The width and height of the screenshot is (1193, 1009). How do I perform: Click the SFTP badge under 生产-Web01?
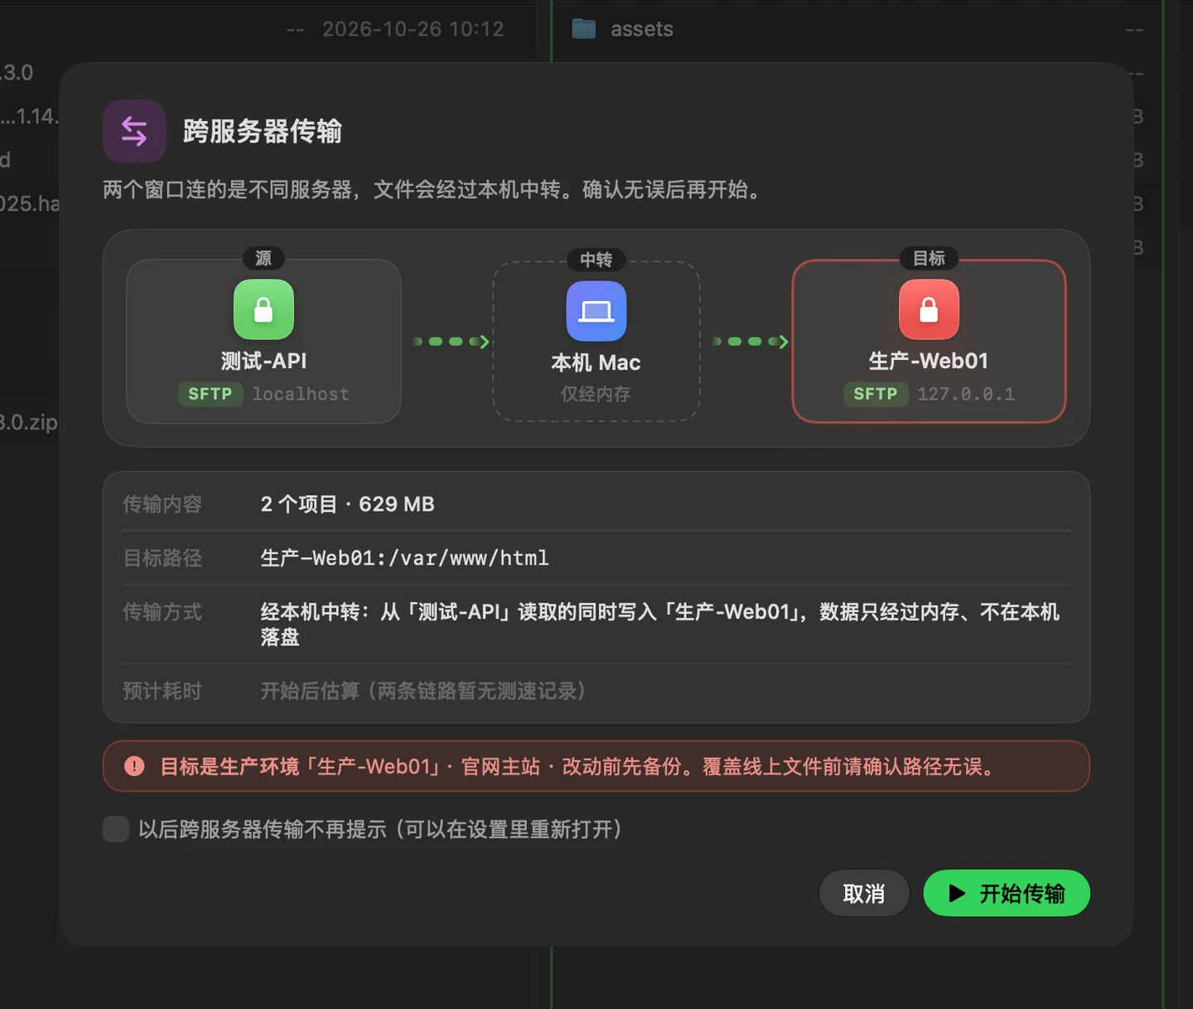point(876,394)
